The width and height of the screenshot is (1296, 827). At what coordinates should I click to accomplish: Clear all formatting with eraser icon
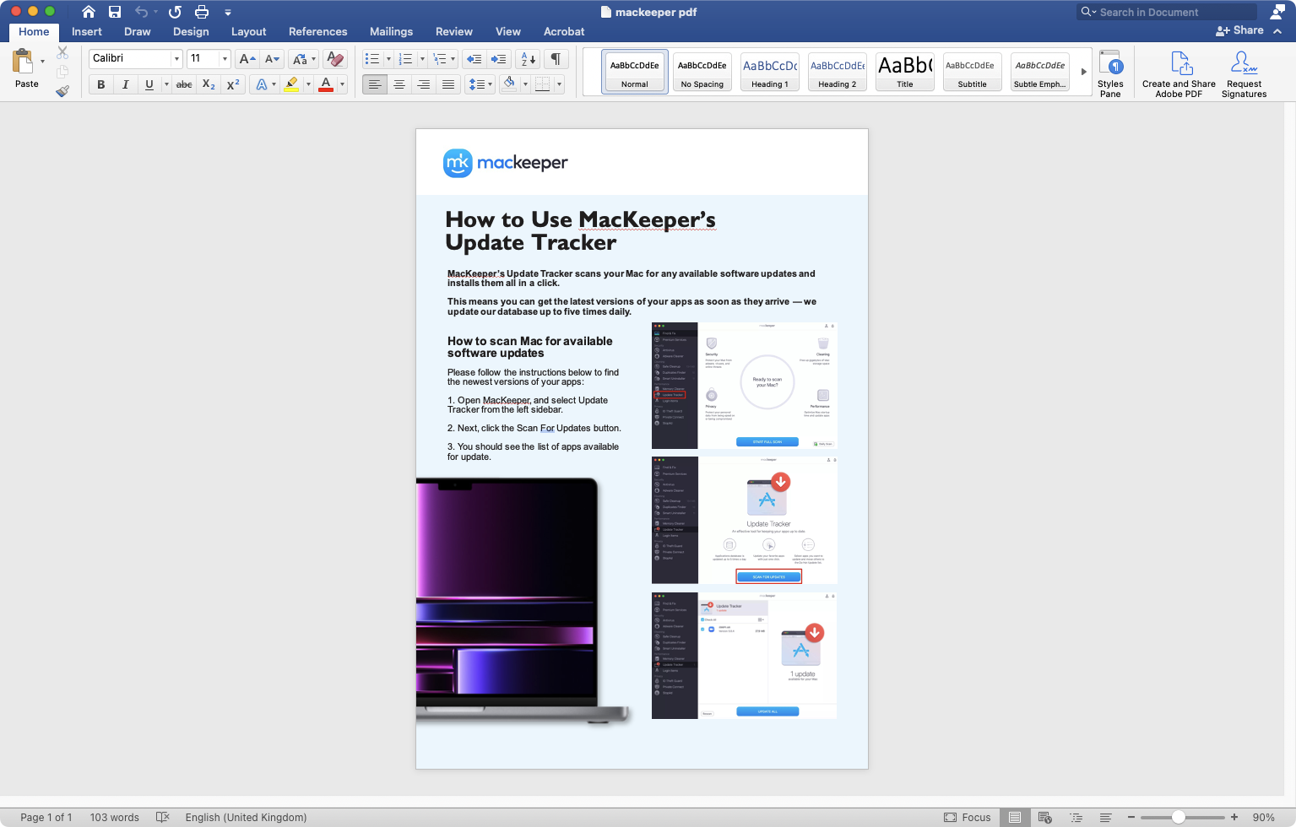(335, 58)
